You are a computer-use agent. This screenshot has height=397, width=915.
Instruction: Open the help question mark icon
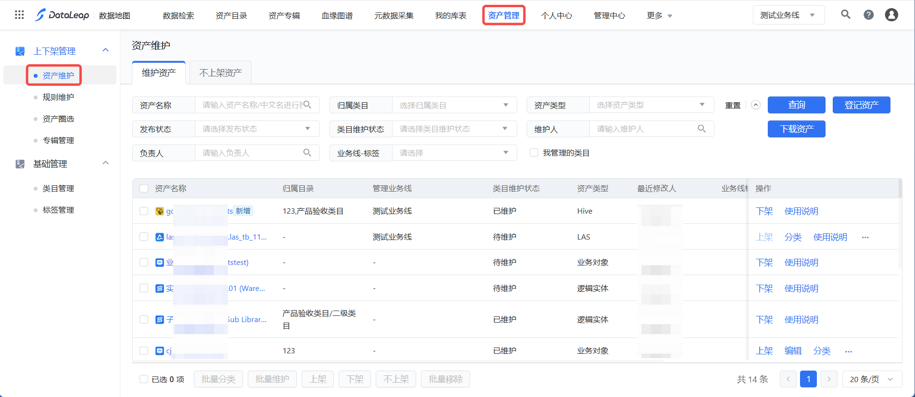click(x=868, y=15)
